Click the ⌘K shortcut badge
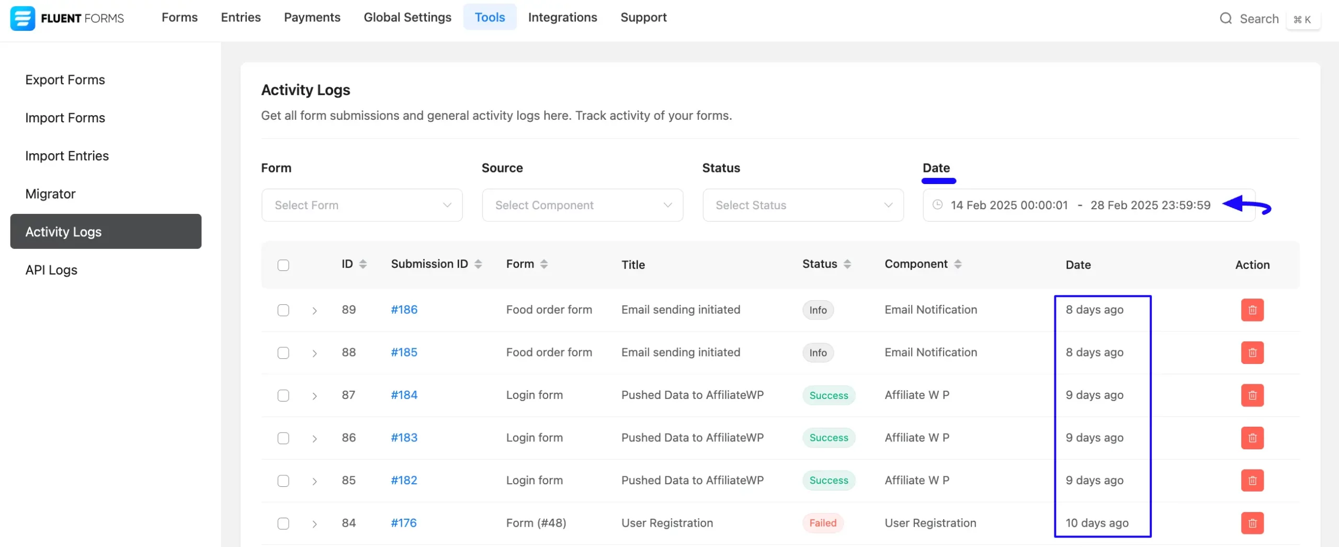Screen dimensions: 1339x547 (x=1302, y=19)
